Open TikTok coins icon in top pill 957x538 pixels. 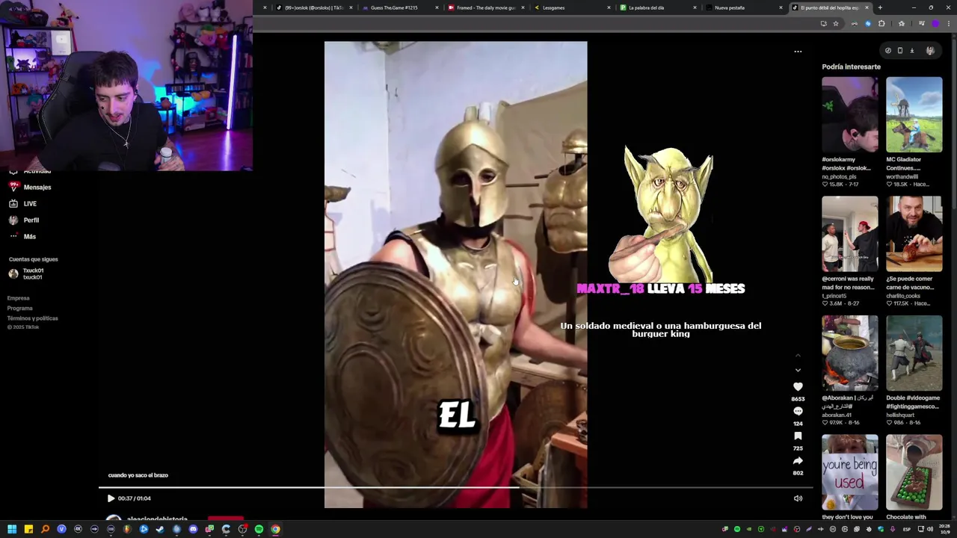point(888,51)
